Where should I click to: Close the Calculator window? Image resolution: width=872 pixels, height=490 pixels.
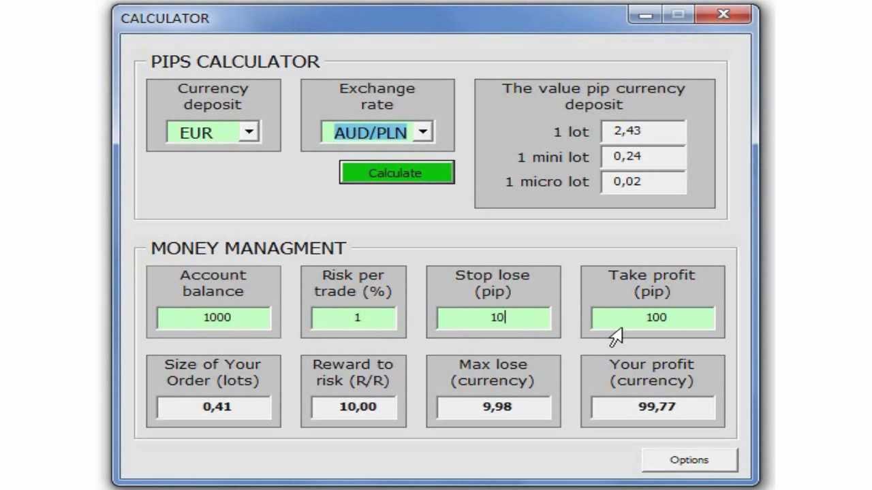723,14
